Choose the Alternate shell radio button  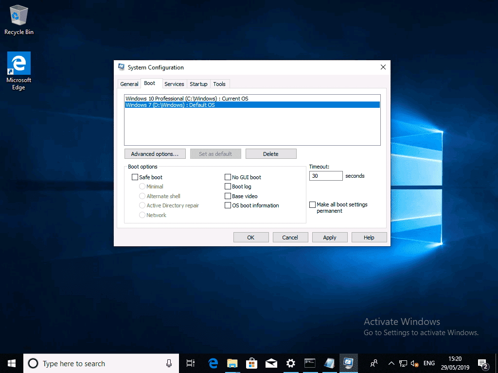142,196
